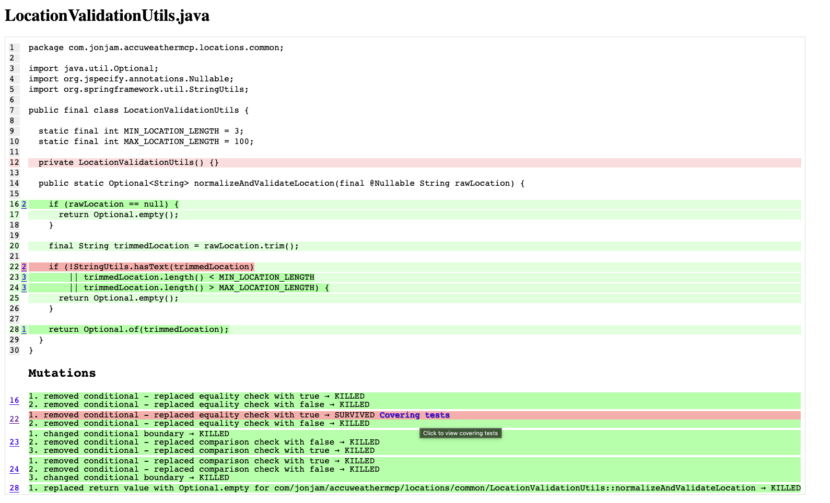Select line 23 changed conditional boundary entry
The height and width of the screenshot is (503, 830).
coord(128,434)
